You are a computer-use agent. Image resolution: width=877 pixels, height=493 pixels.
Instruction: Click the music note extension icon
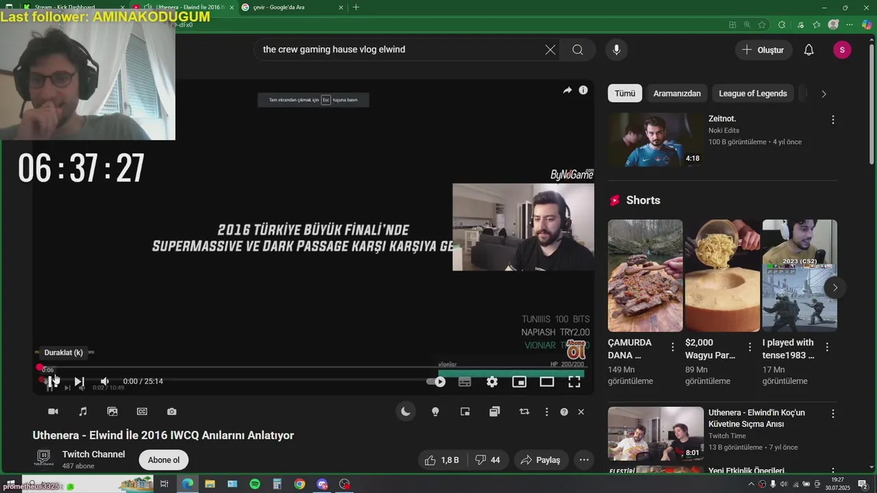click(x=83, y=412)
